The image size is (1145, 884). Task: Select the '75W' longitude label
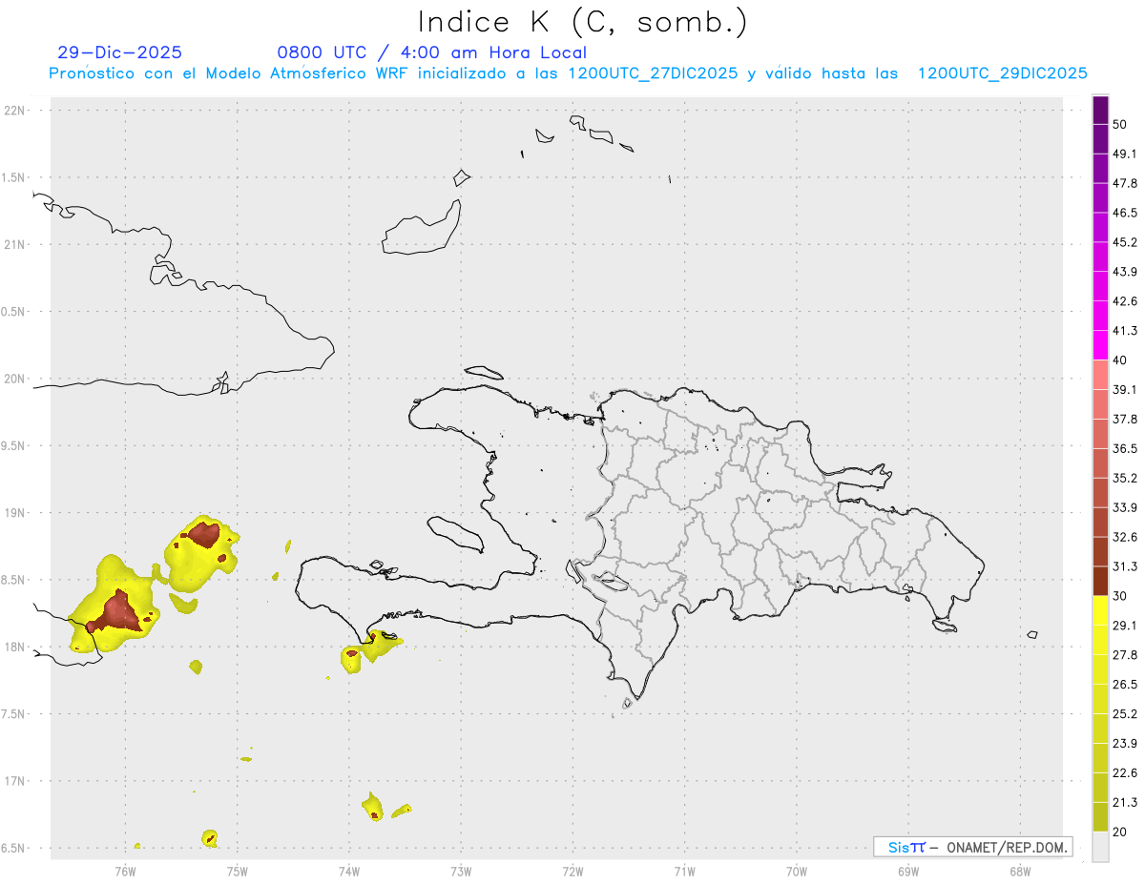point(238,871)
